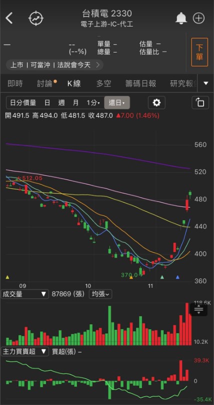Tap the tallest red 主力買超 bar
This screenshot has width=214, height=405.
[181, 370]
